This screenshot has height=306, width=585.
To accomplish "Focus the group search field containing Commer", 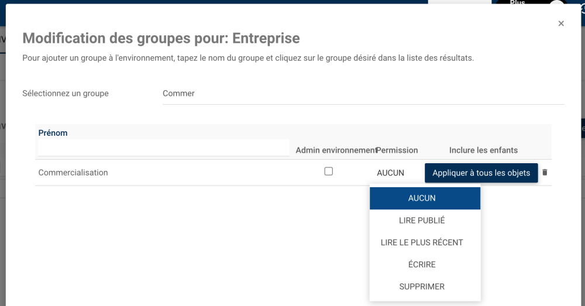I will pyautogui.click(x=363, y=94).
